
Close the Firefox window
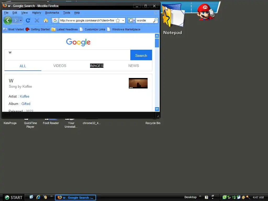(x=154, y=6)
